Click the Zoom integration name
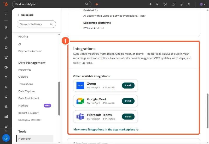209x144 pixels. click(x=91, y=84)
